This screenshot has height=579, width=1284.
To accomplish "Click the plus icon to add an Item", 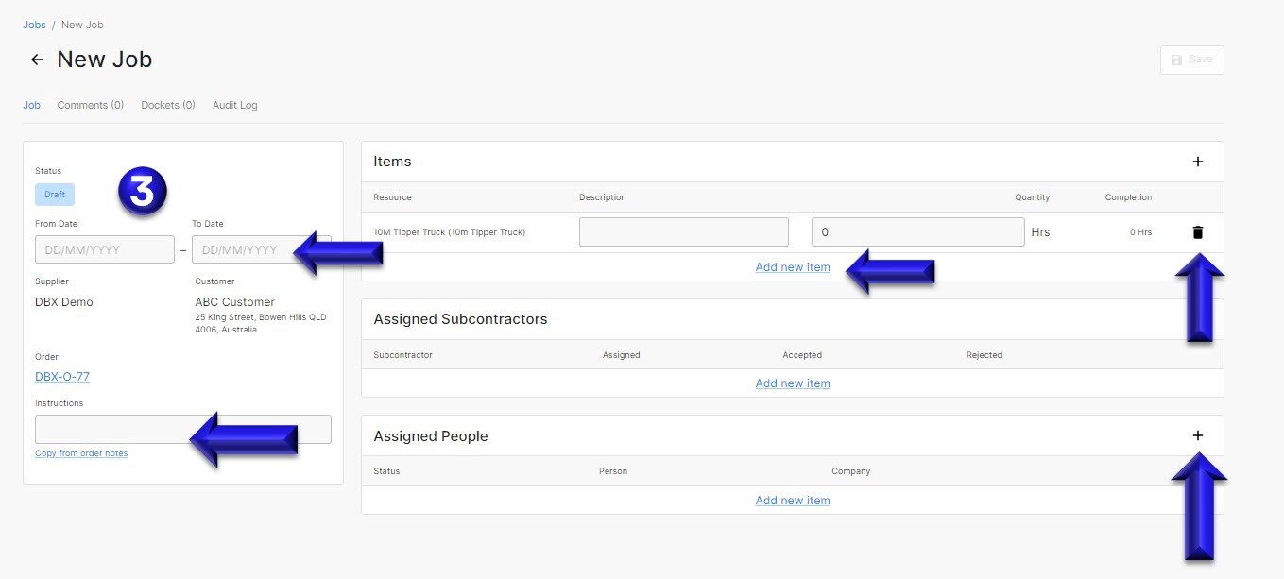I will tap(1197, 161).
